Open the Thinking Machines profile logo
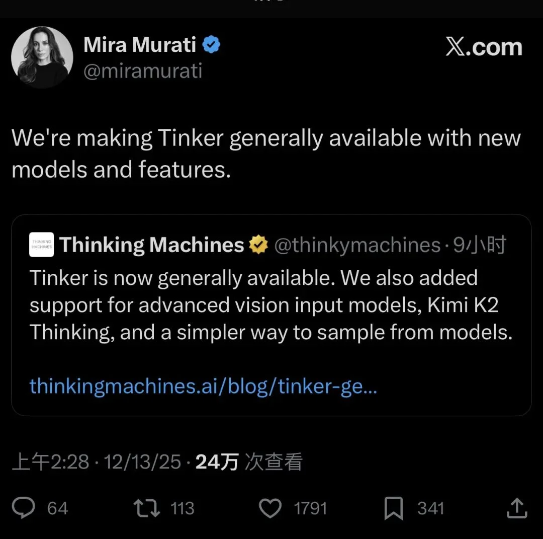The image size is (543, 539). point(41,245)
